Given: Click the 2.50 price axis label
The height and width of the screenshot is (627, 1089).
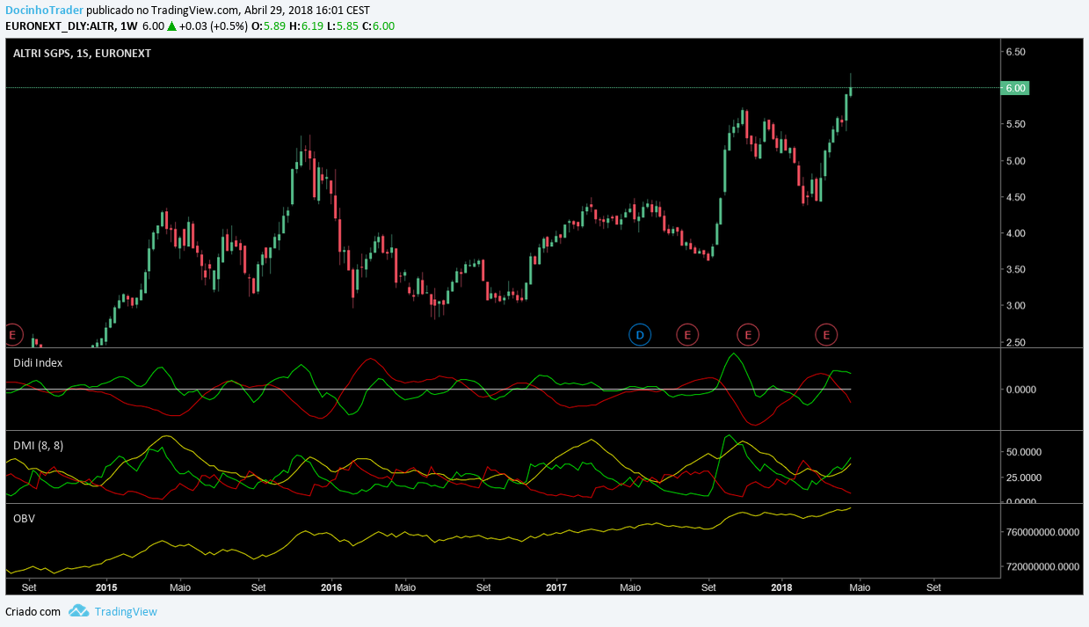Looking at the screenshot, I should point(1016,342).
